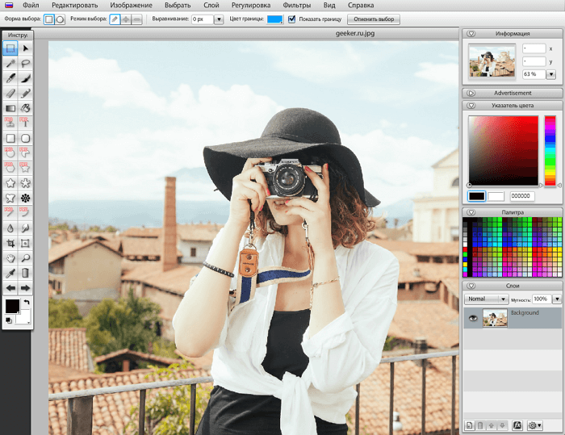Viewport: 565px width, 435px height.
Task: Select the lasso tool
Action: [x=26, y=64]
